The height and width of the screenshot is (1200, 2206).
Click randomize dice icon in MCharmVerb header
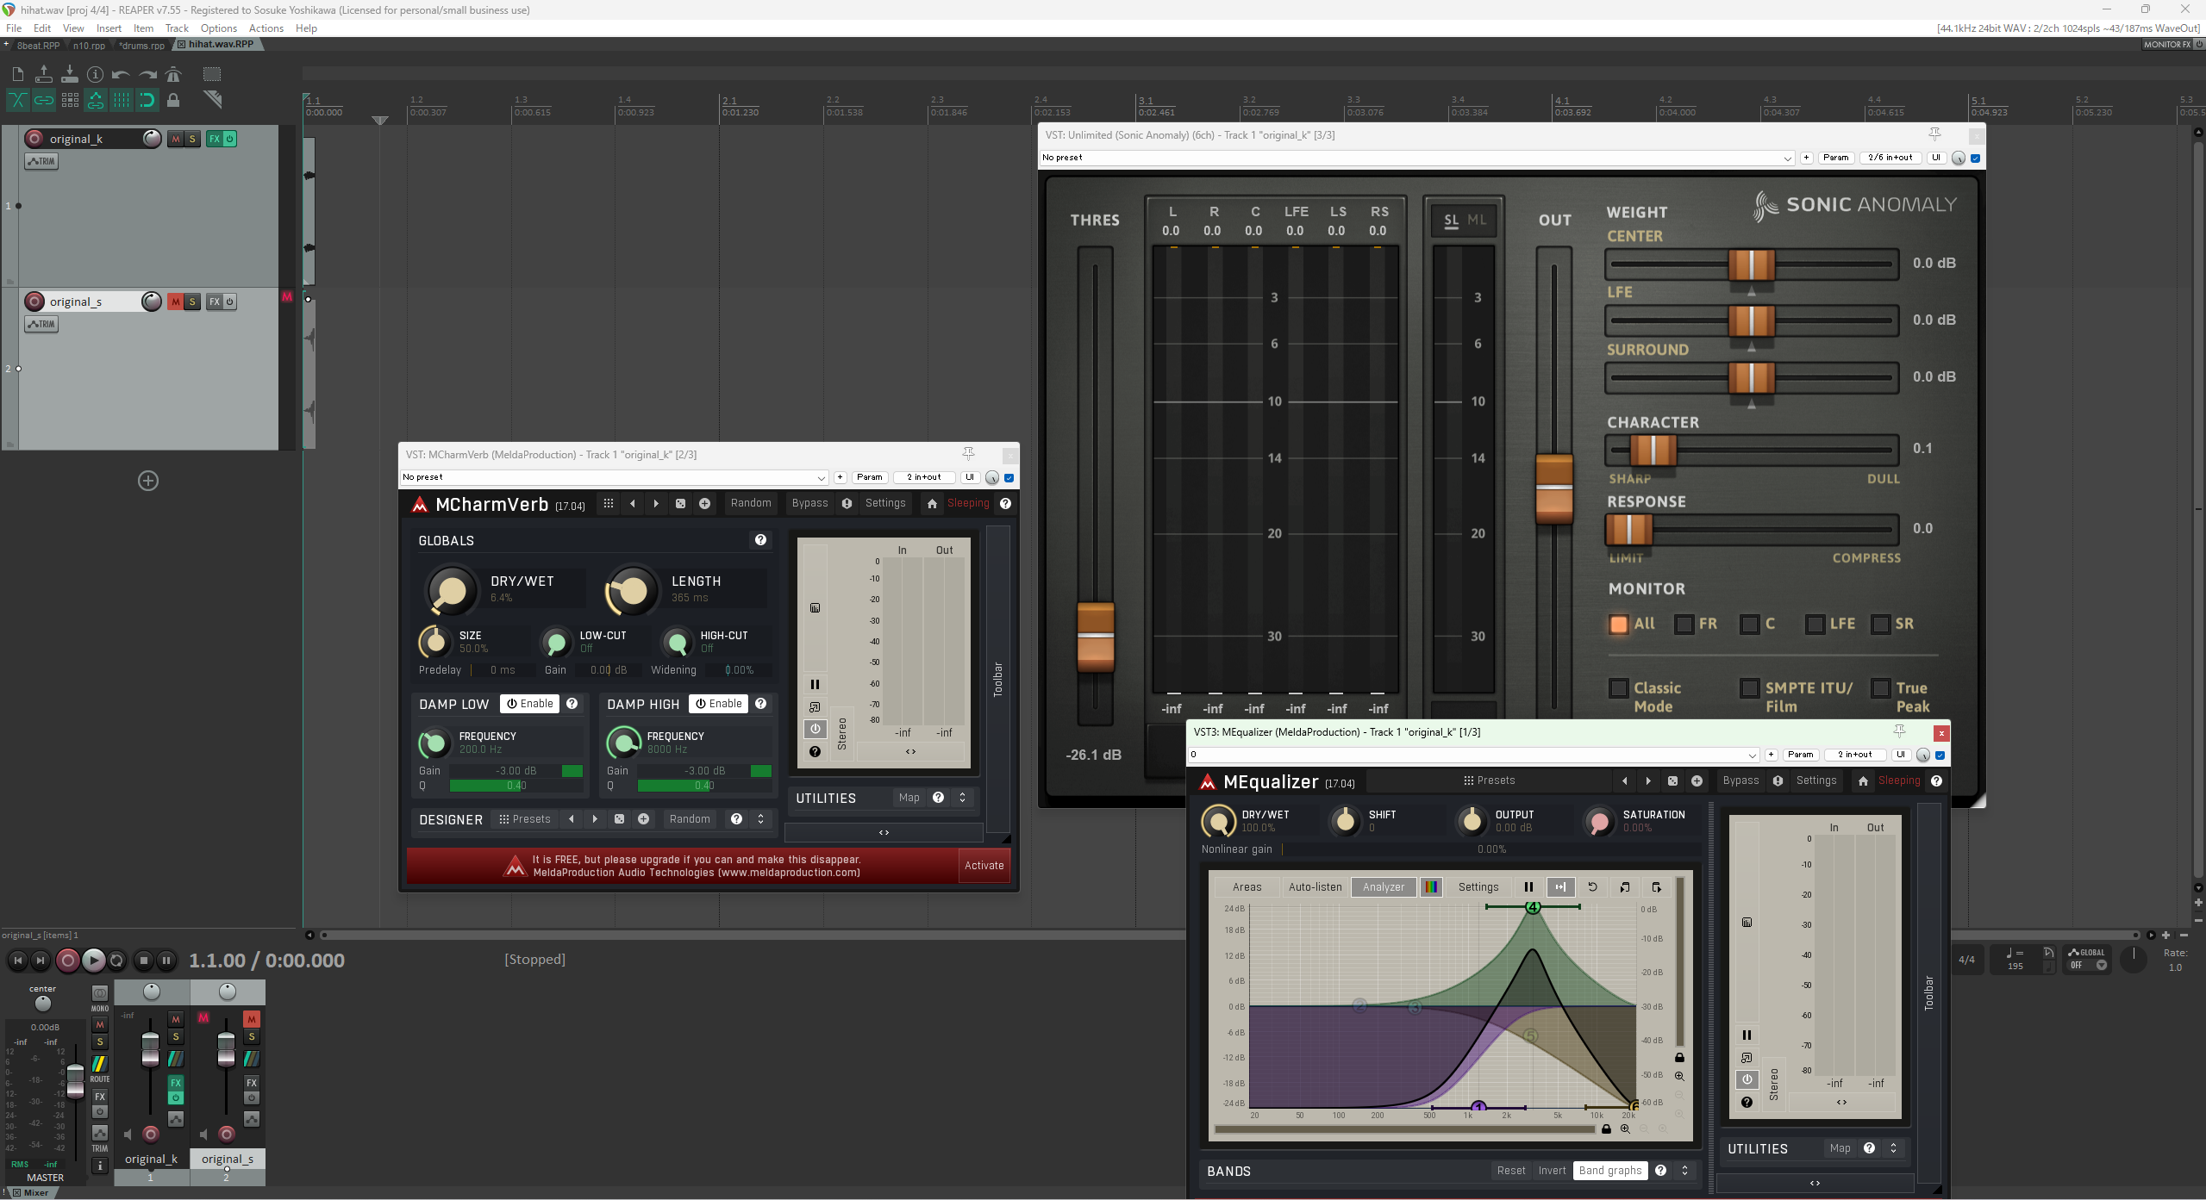pos(680,504)
